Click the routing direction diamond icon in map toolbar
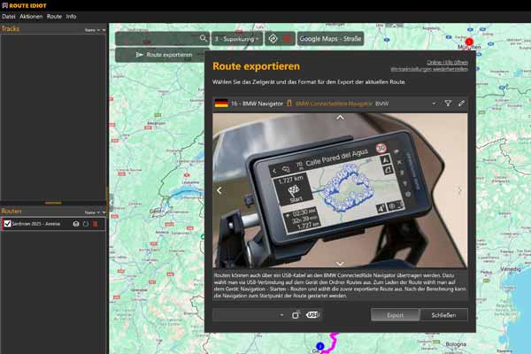The image size is (531, 354). (x=273, y=39)
